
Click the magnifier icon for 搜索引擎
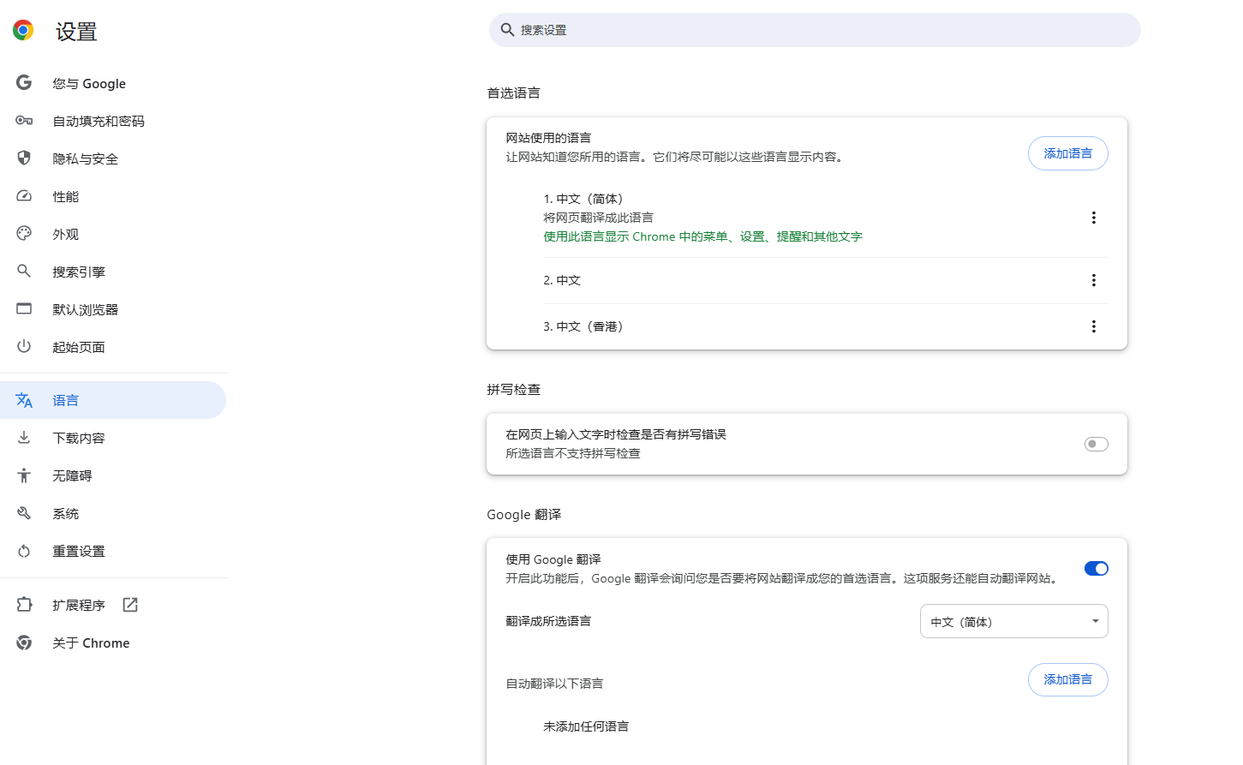click(x=24, y=272)
